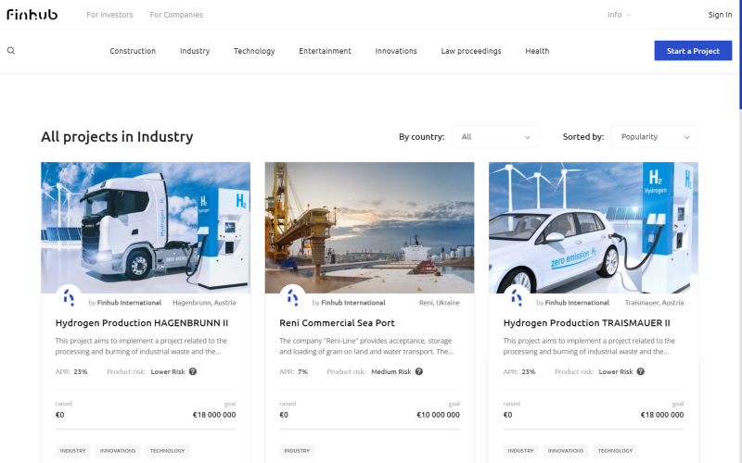Select the Industry category
This screenshot has height=463, width=742.
coord(195,51)
